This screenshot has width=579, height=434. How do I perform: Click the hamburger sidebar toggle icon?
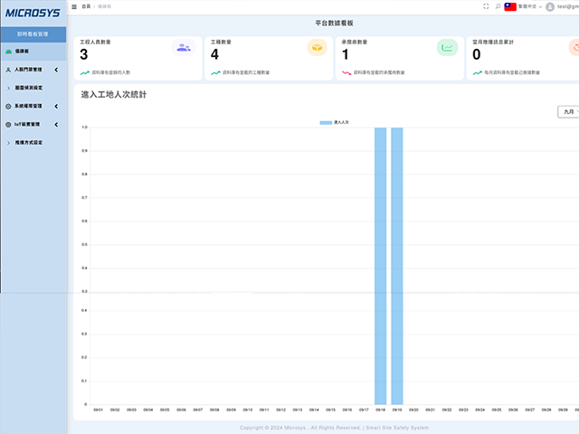point(74,6)
